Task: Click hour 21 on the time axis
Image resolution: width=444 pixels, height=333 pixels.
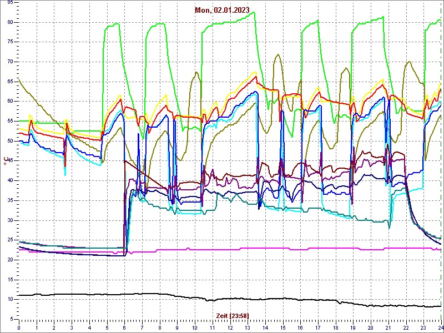Action: click(x=389, y=327)
